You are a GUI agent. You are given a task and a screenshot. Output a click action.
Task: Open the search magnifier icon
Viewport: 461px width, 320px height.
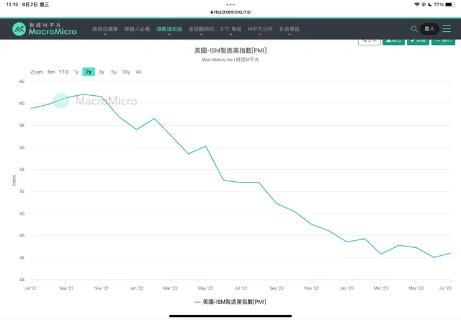tap(414, 29)
